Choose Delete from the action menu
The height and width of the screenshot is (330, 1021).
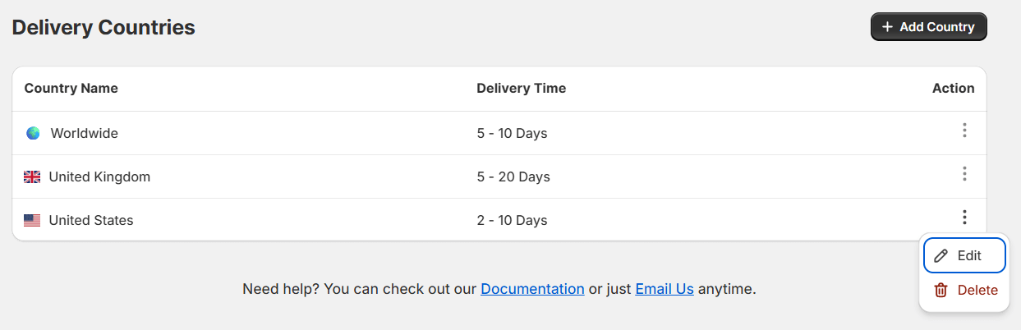pyautogui.click(x=977, y=290)
